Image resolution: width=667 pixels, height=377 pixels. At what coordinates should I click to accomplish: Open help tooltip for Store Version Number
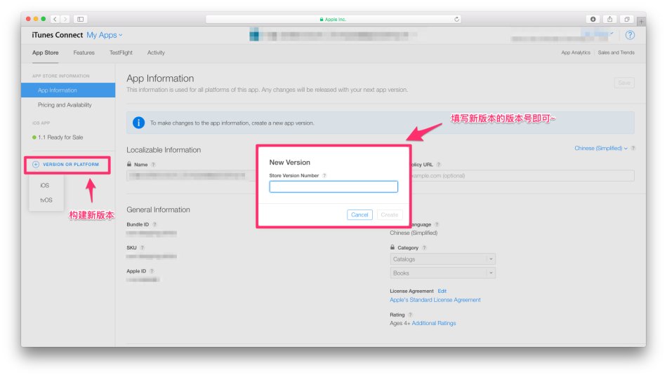[324, 176]
